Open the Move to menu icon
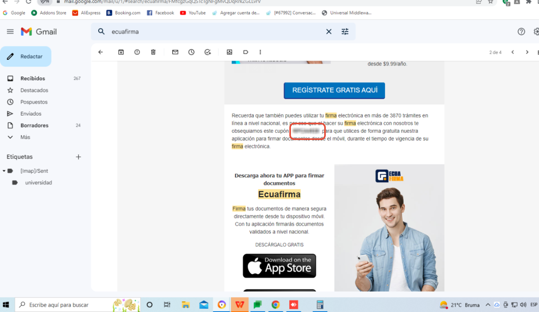 tap(230, 52)
